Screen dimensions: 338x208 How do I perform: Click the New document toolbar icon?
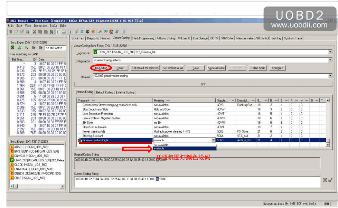click(11, 32)
